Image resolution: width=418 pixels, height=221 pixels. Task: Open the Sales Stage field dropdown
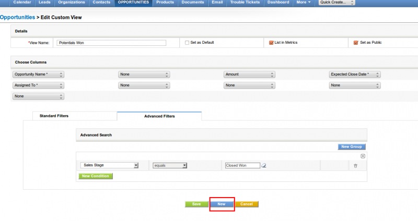109,165
